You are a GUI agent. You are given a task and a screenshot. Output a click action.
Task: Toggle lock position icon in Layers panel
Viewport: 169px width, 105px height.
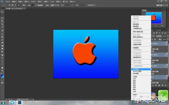152,39
